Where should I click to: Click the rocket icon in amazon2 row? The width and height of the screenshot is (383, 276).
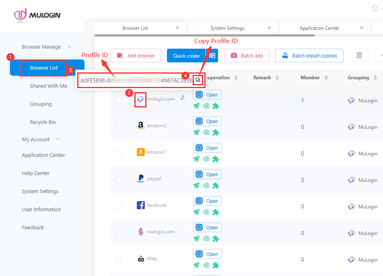point(196,132)
